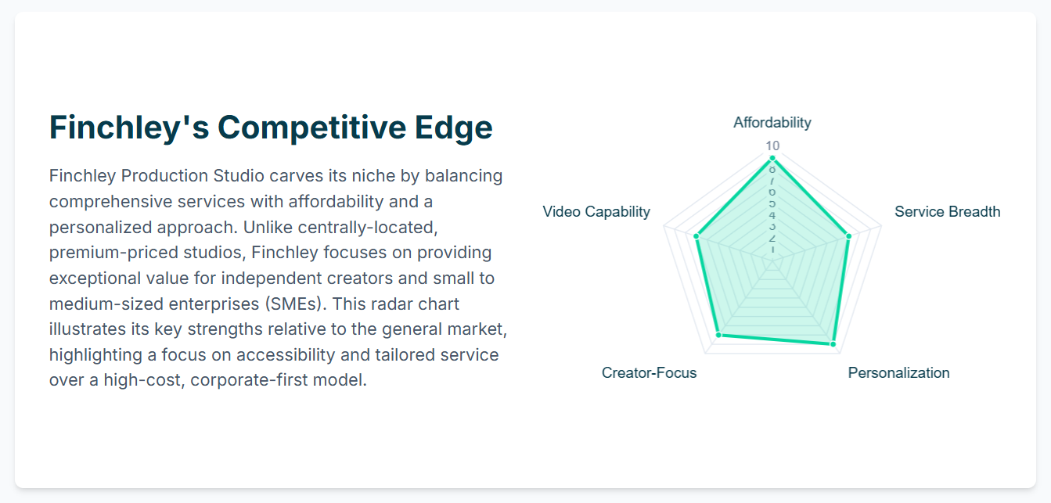Click the Video Capability axis label
The image size is (1051, 503).
[596, 212]
